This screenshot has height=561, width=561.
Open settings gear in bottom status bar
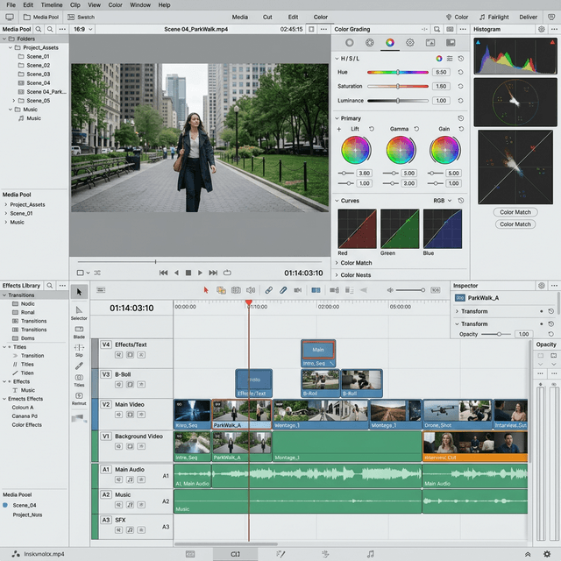pos(547,554)
